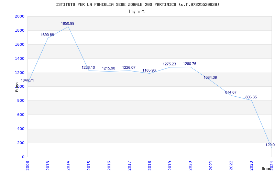This screenshot has width=275, height=172.
Task: Select data label 1226.07
Action: (x=129, y=67)
